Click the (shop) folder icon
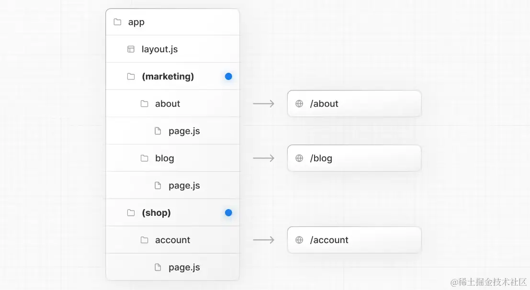 click(x=131, y=213)
